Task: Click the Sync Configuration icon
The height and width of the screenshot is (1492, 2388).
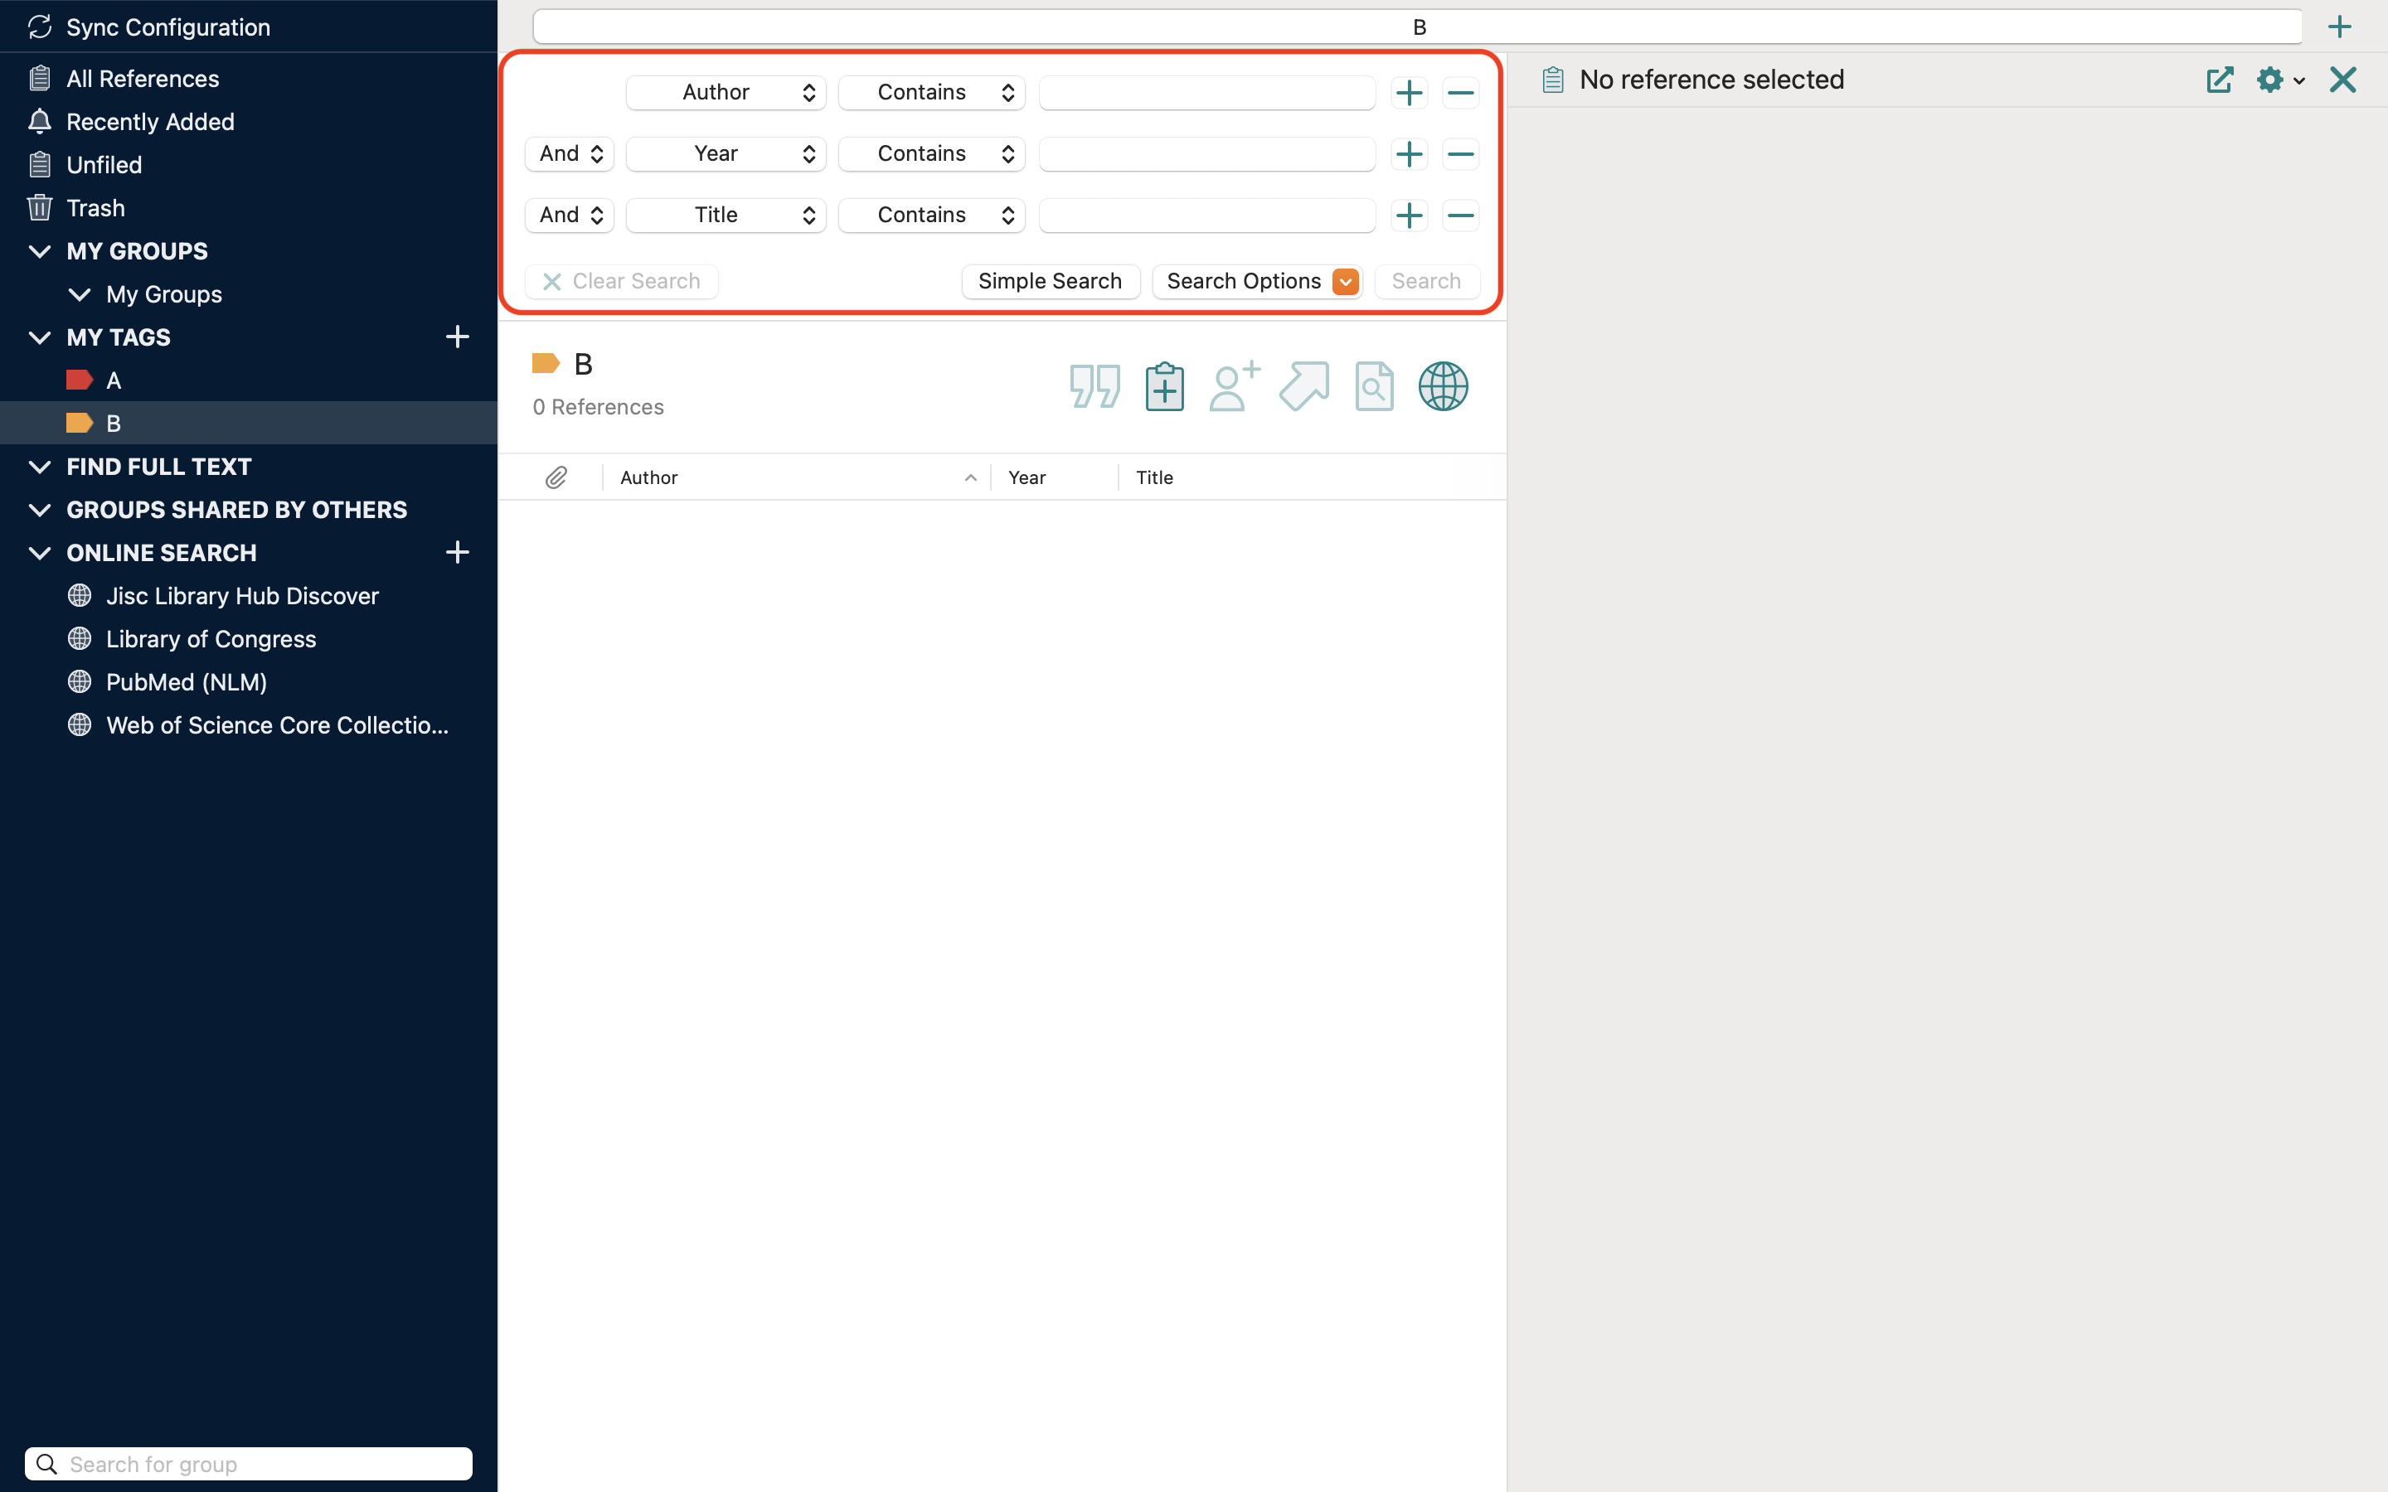Action: 40,27
